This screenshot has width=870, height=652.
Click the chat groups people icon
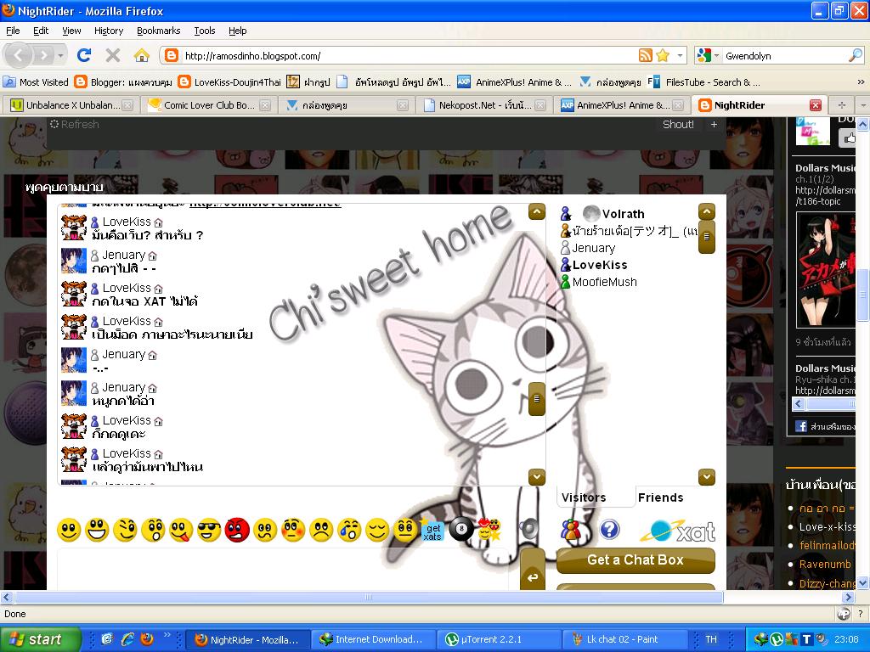pyautogui.click(x=570, y=530)
